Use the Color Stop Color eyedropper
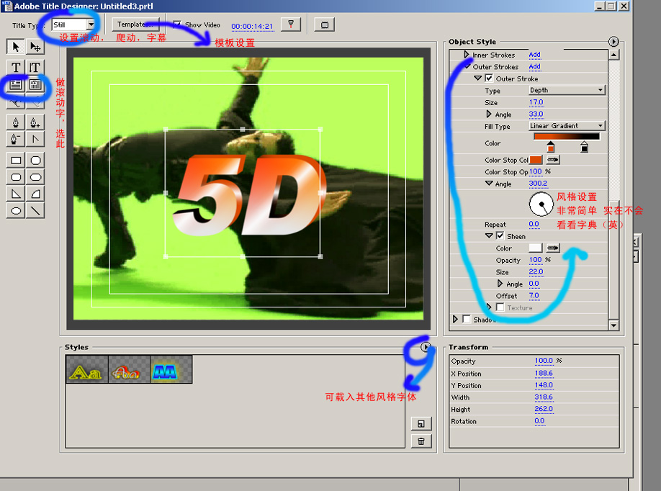This screenshot has height=491, width=661. pos(553,160)
